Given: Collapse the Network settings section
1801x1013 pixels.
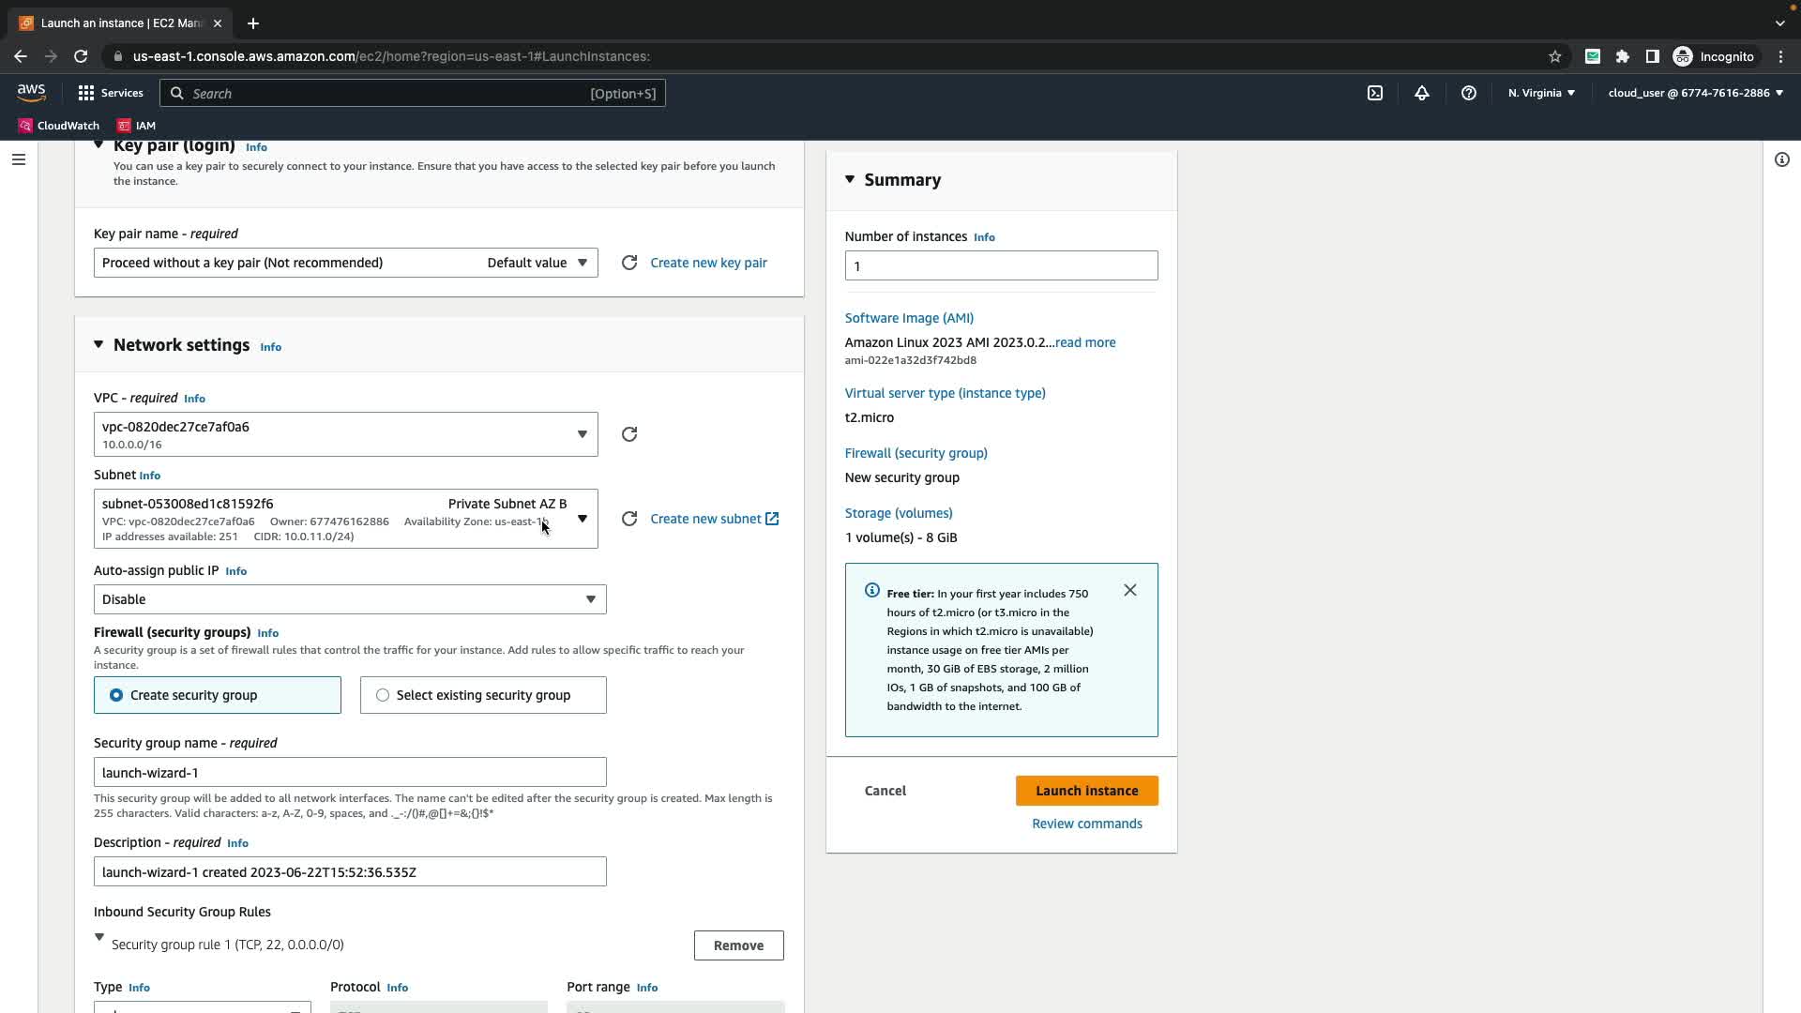Looking at the screenshot, I should click(98, 345).
